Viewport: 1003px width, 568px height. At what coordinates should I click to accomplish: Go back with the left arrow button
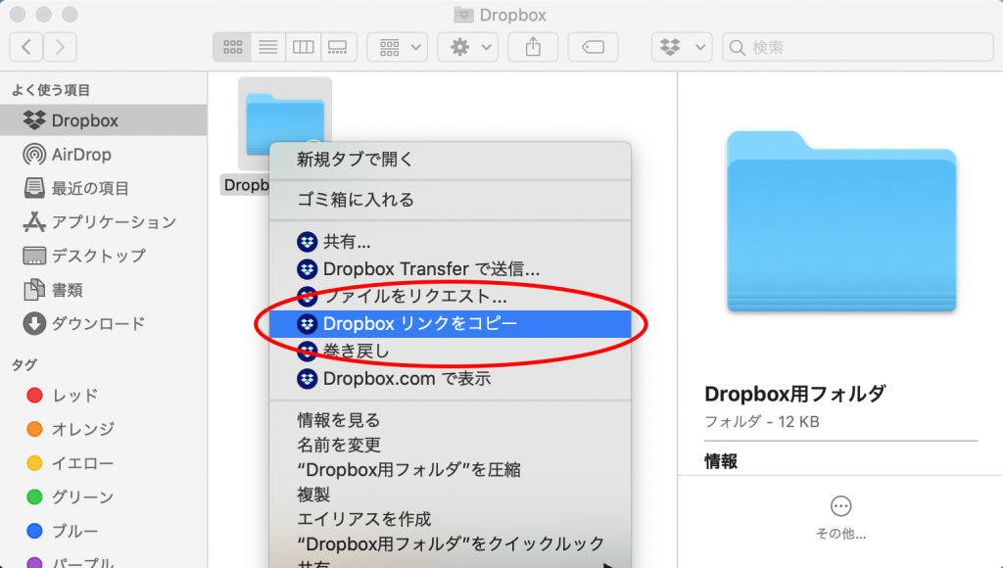[x=26, y=47]
